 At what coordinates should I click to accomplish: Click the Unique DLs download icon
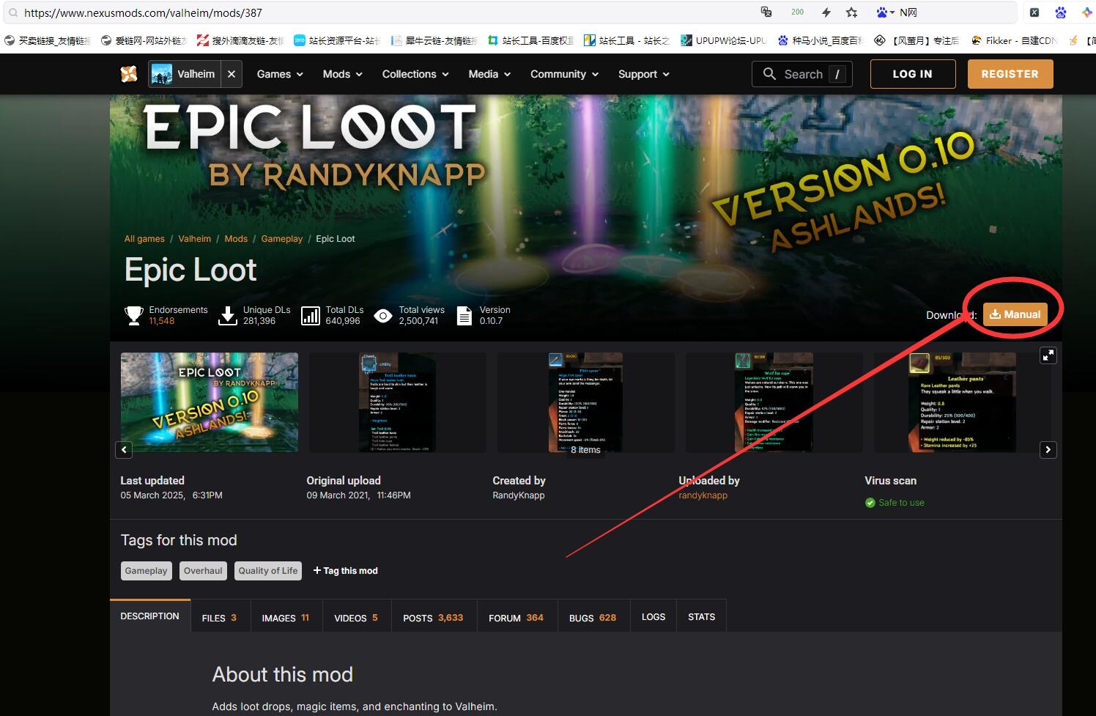(228, 316)
